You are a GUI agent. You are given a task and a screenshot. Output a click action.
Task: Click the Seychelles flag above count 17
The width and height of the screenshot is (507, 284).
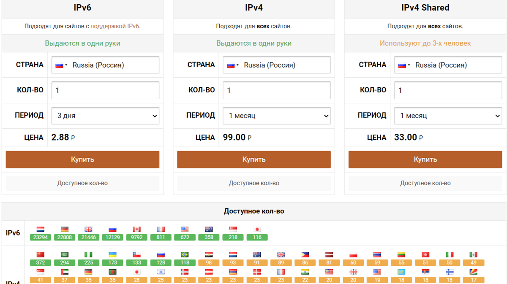(474, 272)
